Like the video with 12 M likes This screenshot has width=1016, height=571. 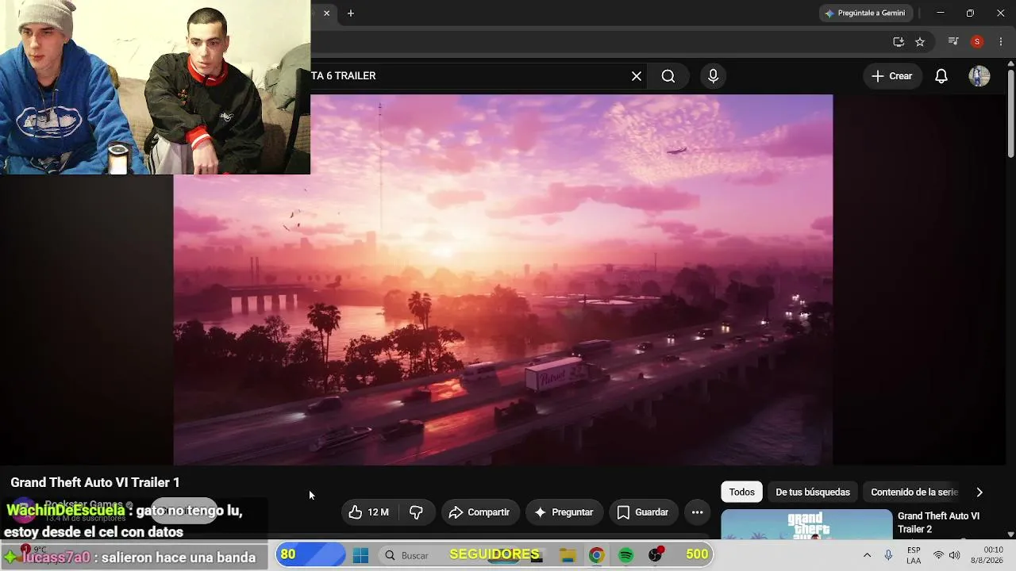(369, 512)
